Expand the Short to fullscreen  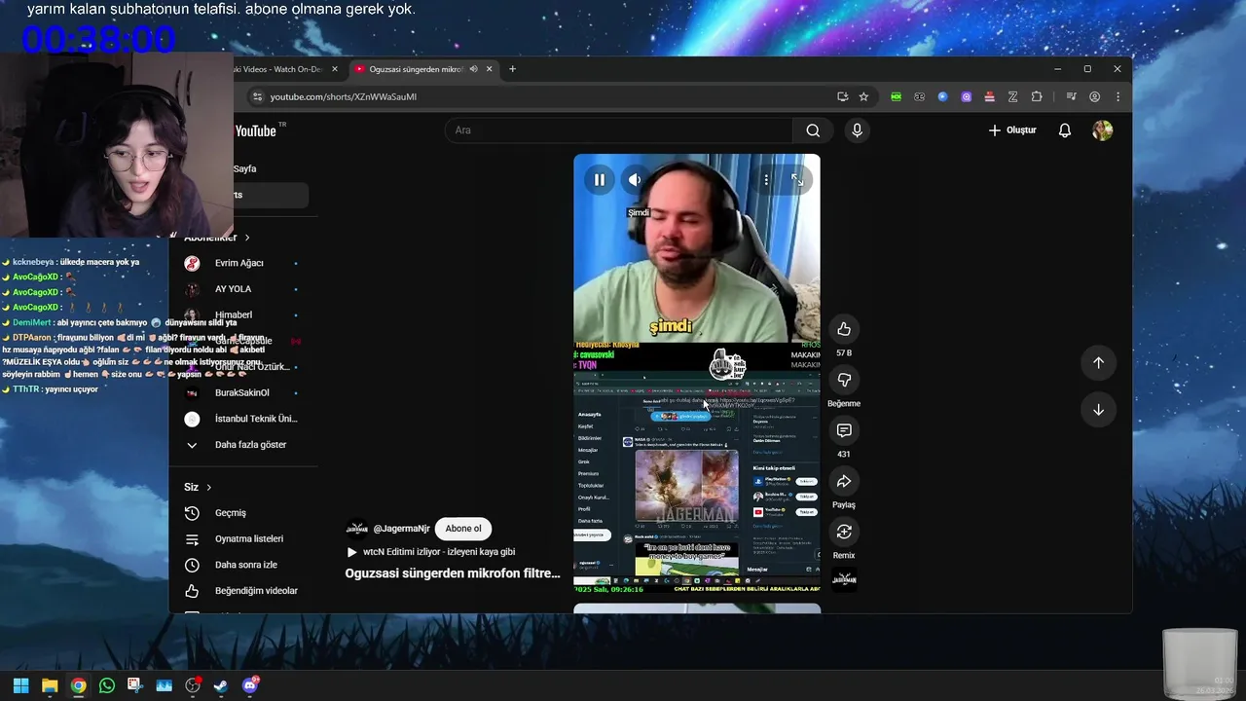point(797,179)
